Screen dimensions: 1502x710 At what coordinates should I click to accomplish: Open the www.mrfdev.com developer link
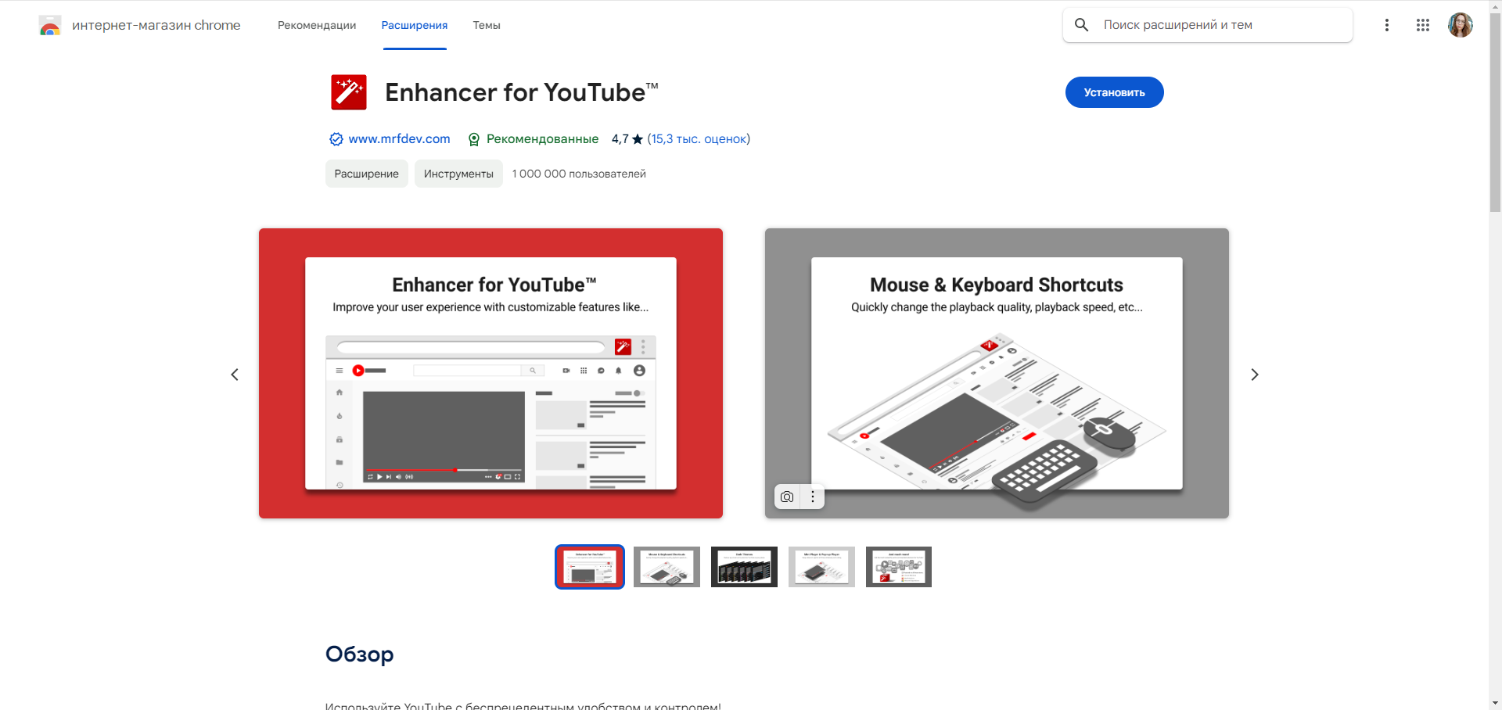pyautogui.click(x=399, y=138)
